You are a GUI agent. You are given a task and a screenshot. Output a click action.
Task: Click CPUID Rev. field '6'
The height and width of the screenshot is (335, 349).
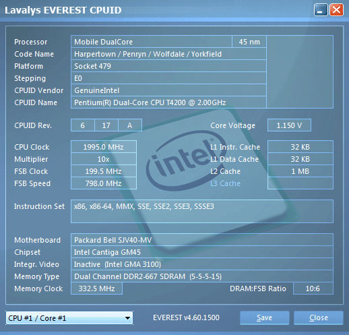click(83, 125)
